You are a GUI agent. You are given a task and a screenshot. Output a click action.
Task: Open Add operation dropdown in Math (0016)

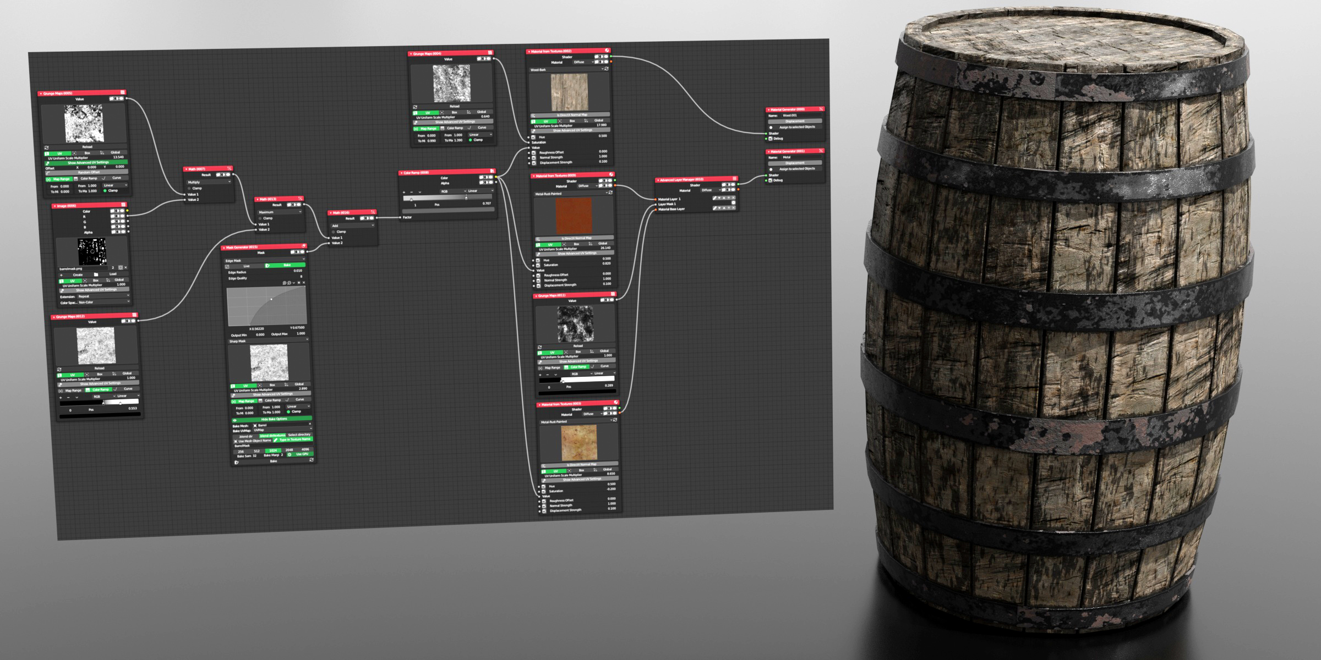point(352,226)
